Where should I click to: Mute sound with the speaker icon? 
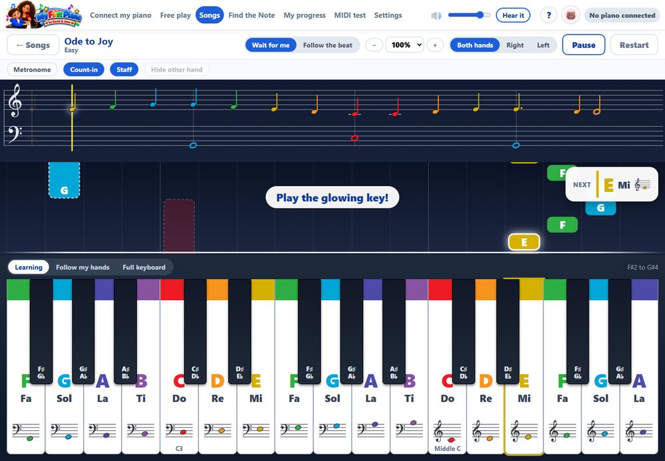[436, 16]
